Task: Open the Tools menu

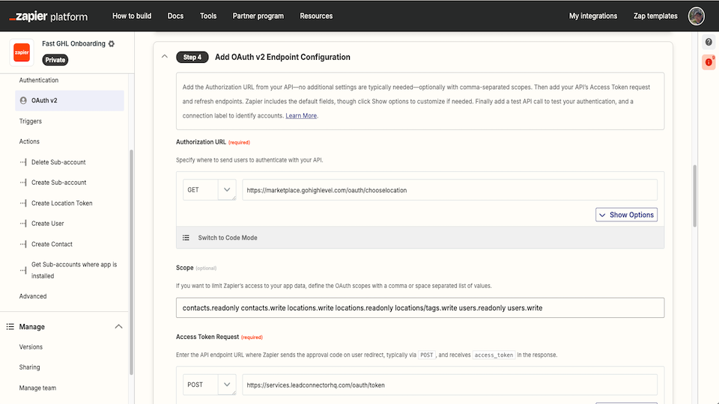Action: point(208,16)
